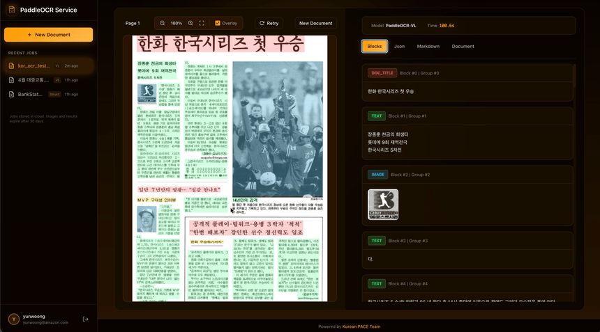The image size is (600, 332).
Task: Click the Block #2 | Group #2 label
Action: (x=410, y=175)
